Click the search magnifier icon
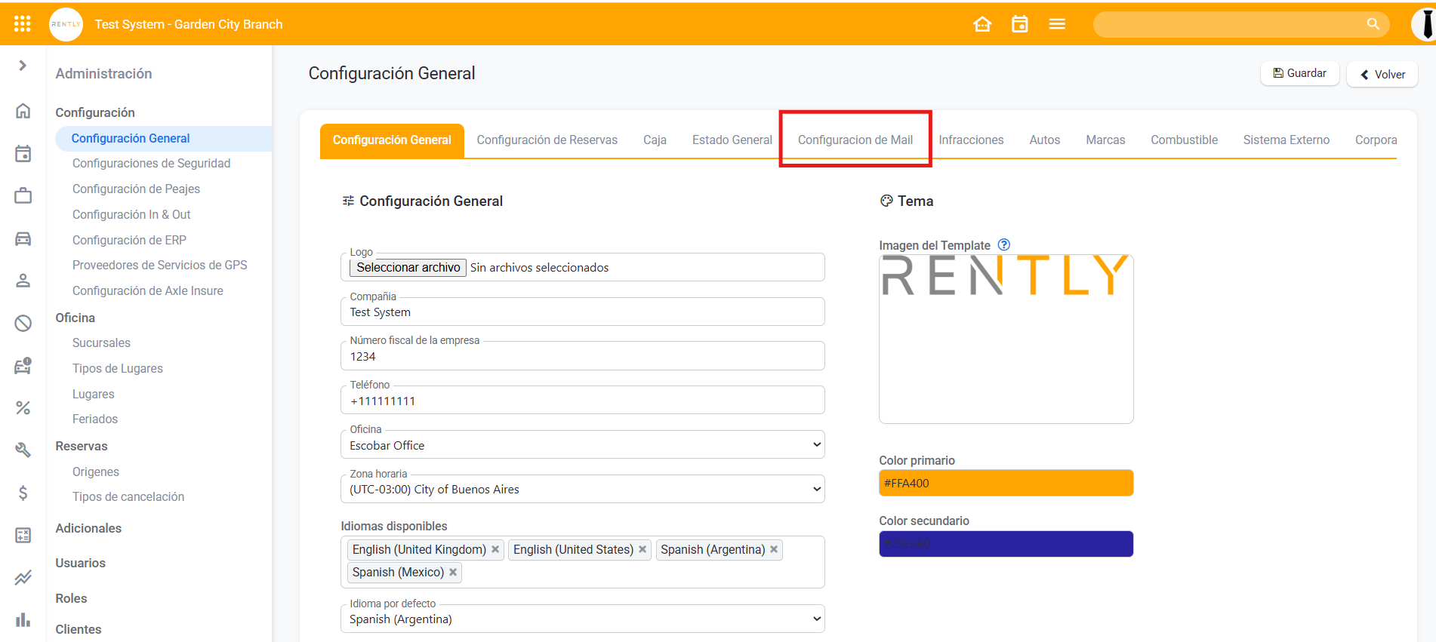The height and width of the screenshot is (642, 1436). 1373,24
